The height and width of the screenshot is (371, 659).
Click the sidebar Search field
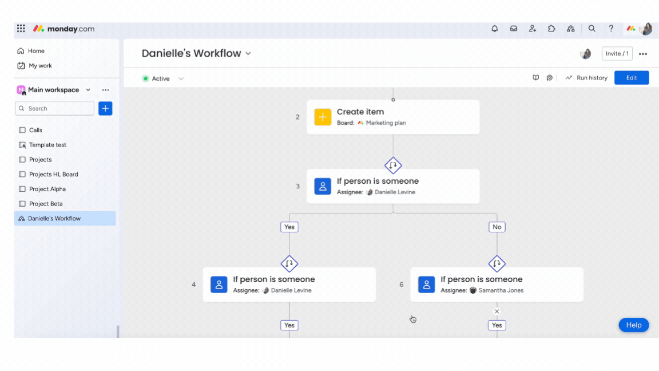tap(55, 109)
